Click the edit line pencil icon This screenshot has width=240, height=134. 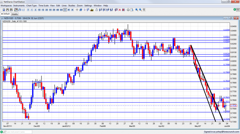click(116, 10)
